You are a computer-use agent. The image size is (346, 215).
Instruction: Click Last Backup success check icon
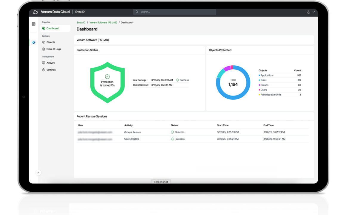(177, 80)
